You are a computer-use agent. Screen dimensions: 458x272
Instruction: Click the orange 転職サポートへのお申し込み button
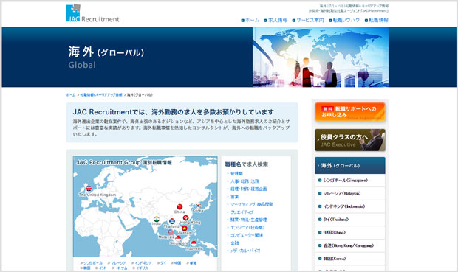tap(350, 111)
